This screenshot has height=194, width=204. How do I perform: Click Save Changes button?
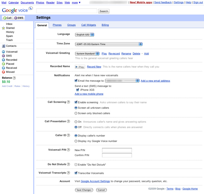click(x=84, y=190)
